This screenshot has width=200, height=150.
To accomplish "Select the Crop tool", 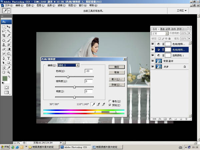I will [x=4, y=35].
